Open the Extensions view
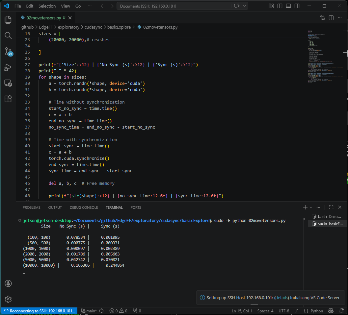The width and height of the screenshot is (348, 315). 8,99
